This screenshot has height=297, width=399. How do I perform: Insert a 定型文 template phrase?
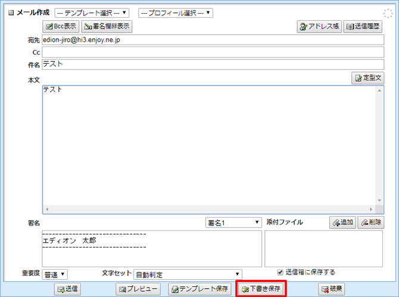click(x=368, y=78)
